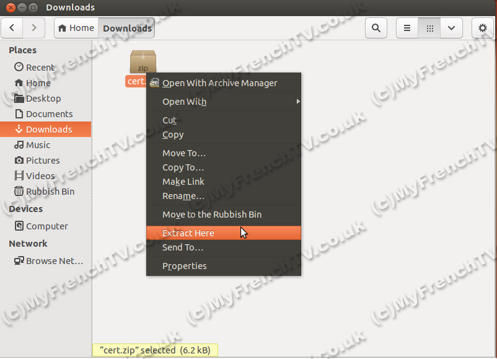497x359 pixels.
Task: Open Rubbish Bin in sidebar
Action: (50, 192)
